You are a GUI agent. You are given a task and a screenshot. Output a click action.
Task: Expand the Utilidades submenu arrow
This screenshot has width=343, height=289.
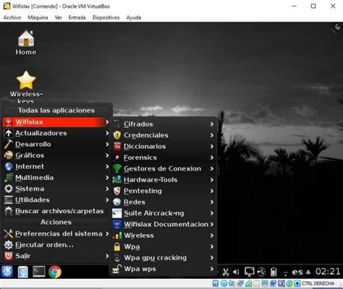click(107, 199)
